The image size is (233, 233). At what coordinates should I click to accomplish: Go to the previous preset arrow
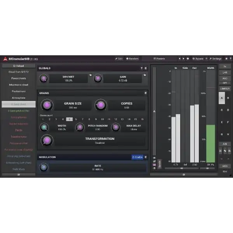[x=179, y=59]
